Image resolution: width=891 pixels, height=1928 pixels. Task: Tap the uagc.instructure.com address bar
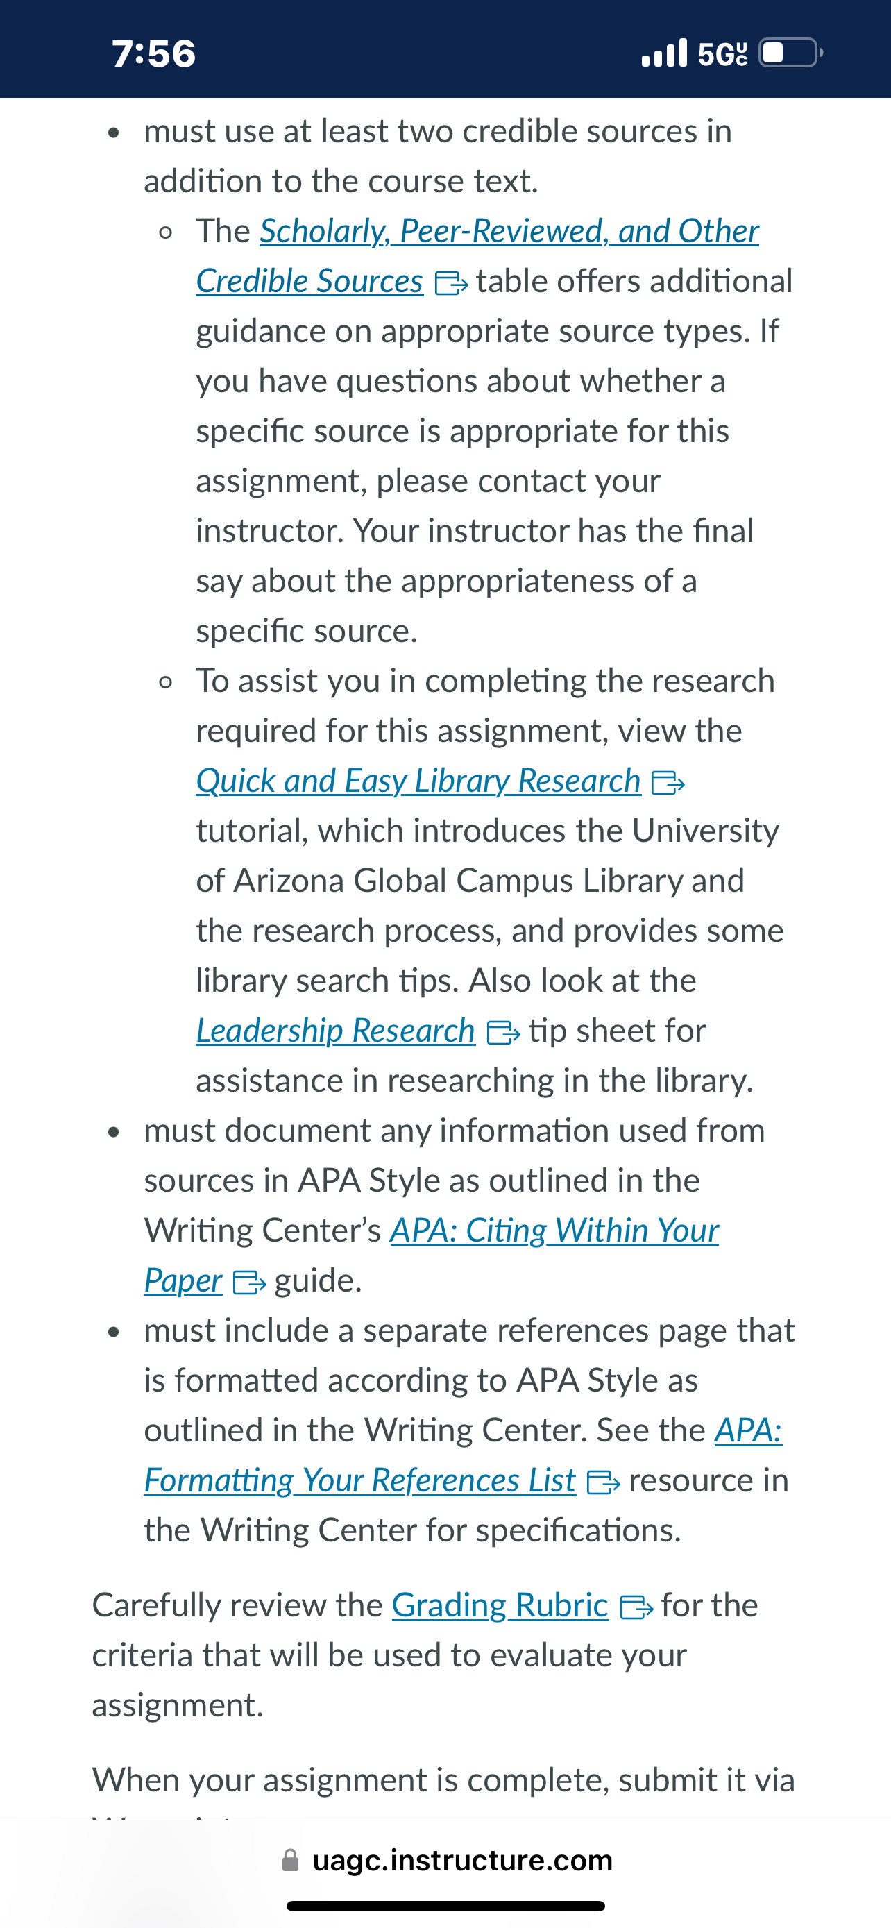(x=446, y=1860)
